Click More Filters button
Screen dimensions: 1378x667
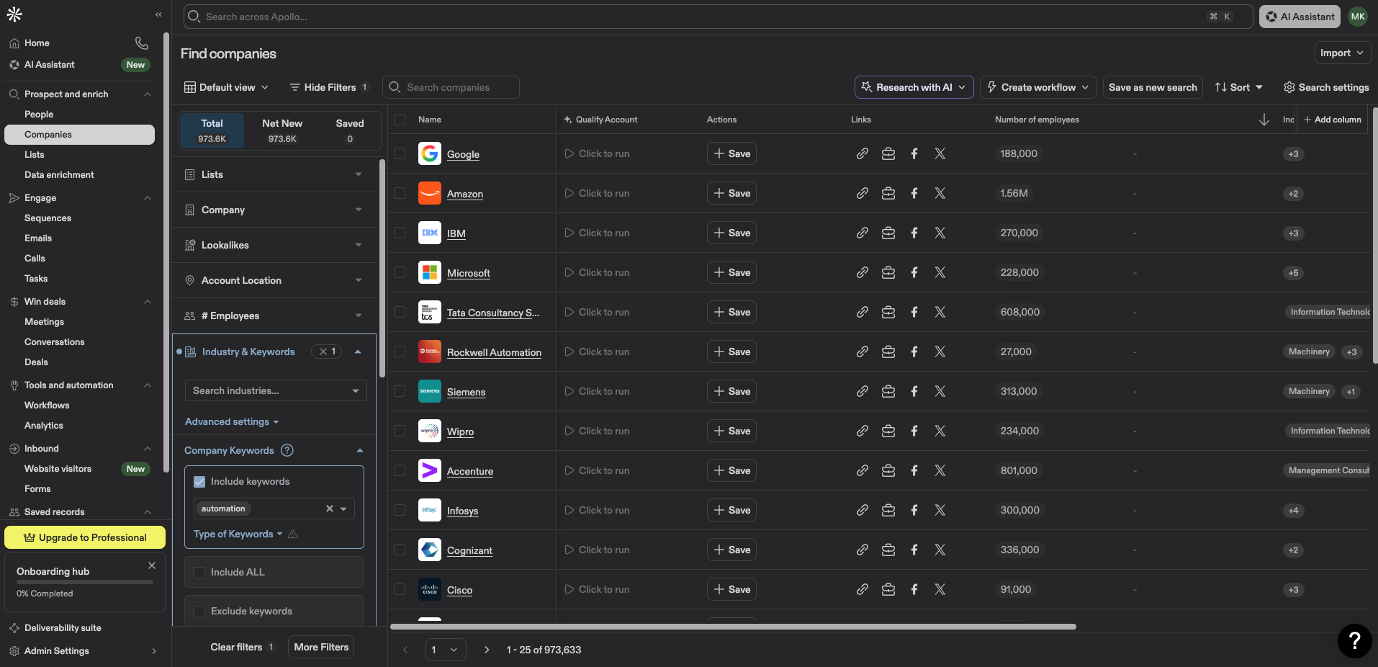coord(321,647)
